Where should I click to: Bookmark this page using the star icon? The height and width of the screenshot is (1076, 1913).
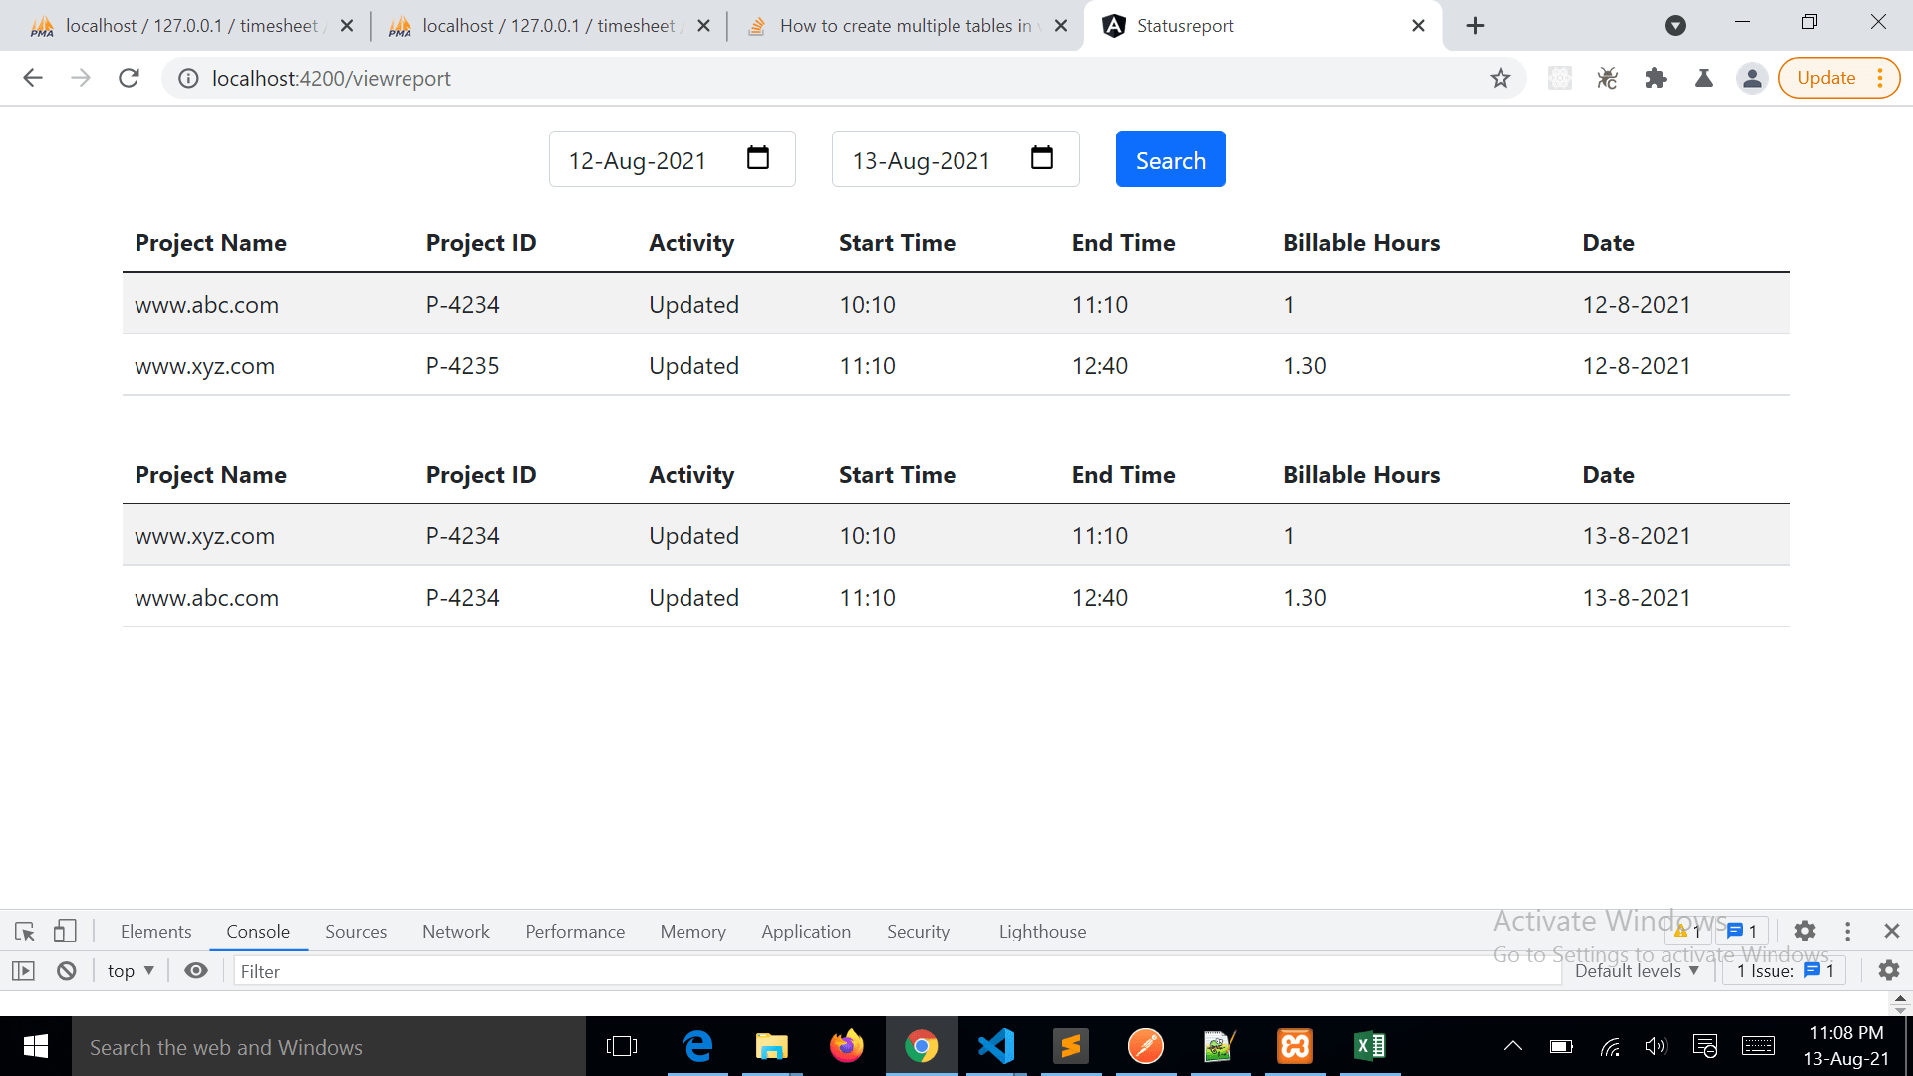(1500, 78)
